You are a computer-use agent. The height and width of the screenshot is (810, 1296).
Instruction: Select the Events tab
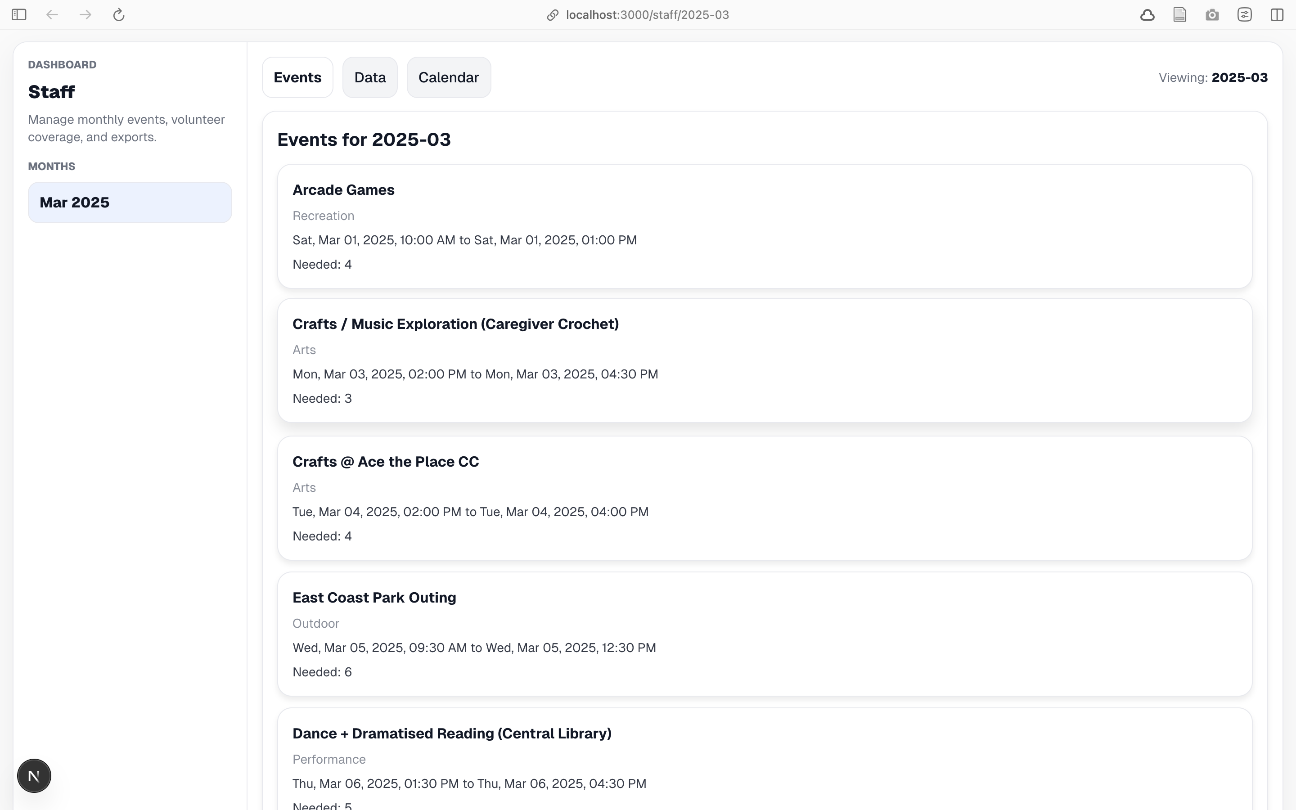[297, 78]
